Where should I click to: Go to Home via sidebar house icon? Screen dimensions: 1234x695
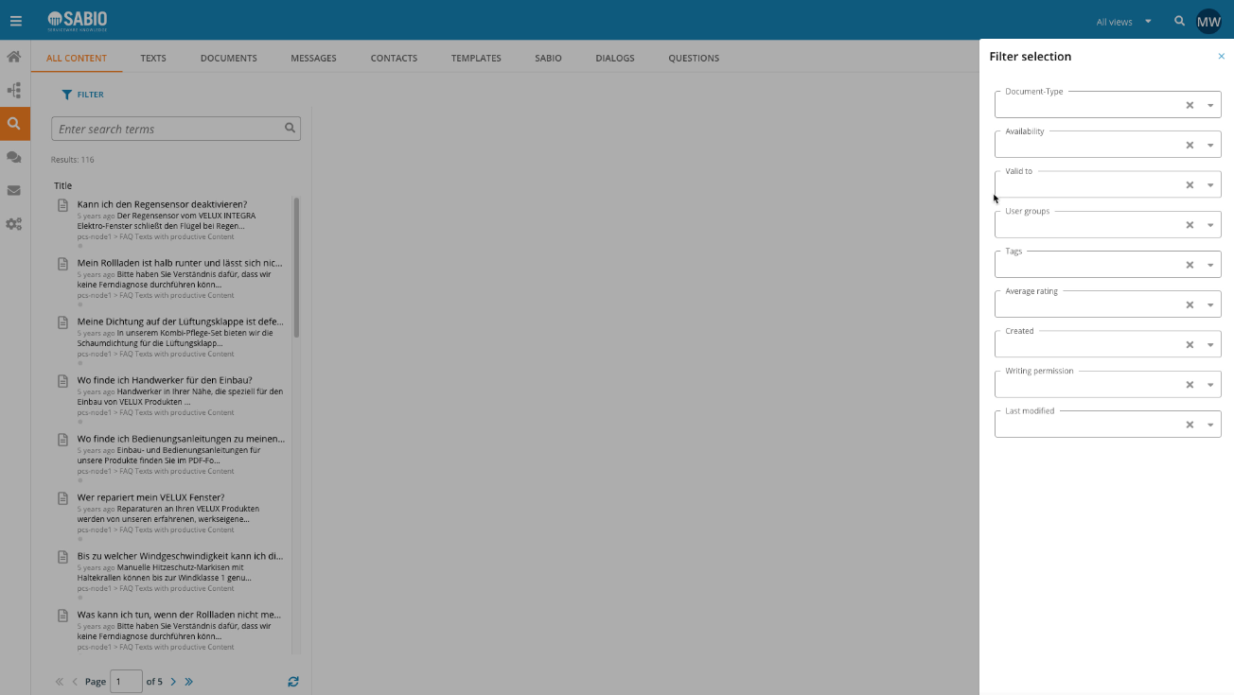[14, 57]
